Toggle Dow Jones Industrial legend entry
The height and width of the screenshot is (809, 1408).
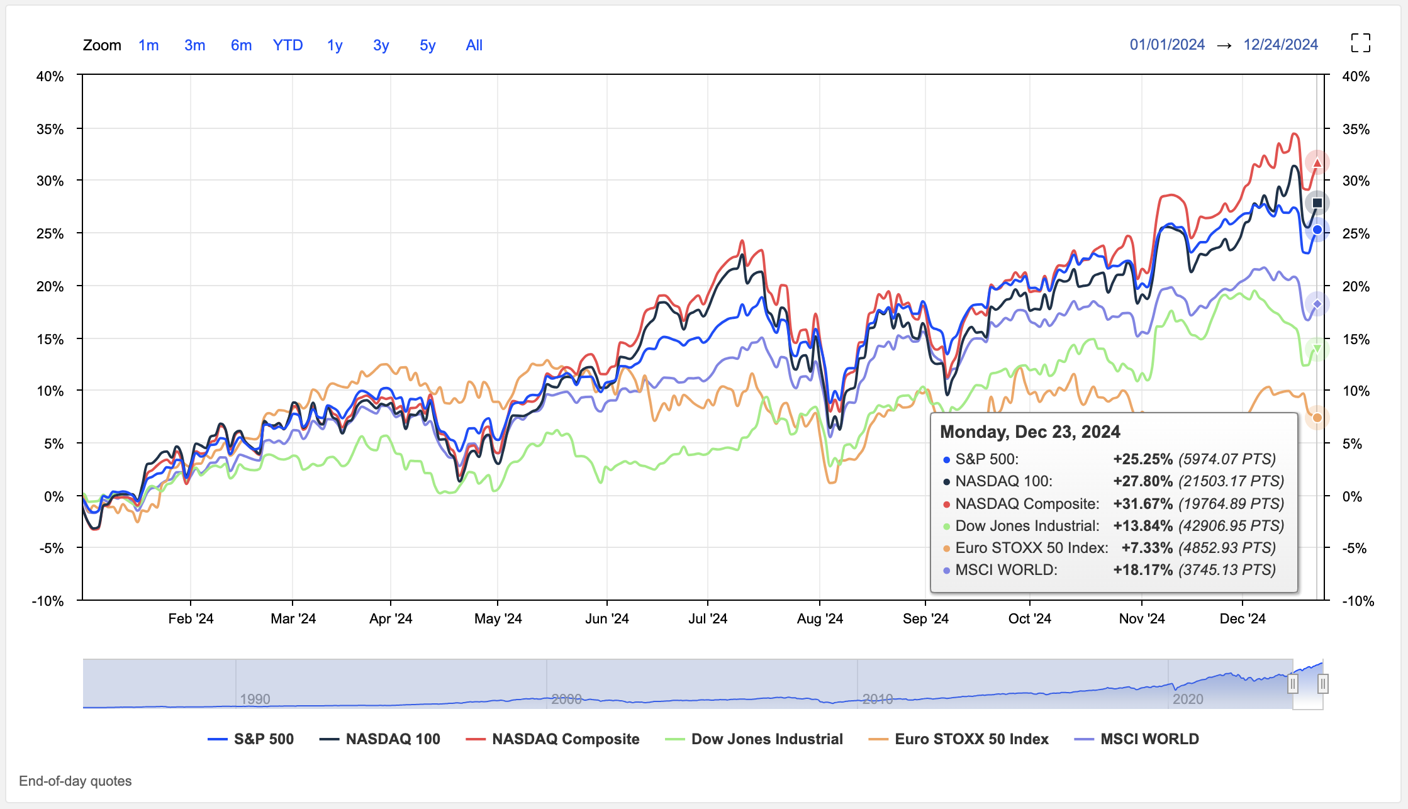point(754,739)
